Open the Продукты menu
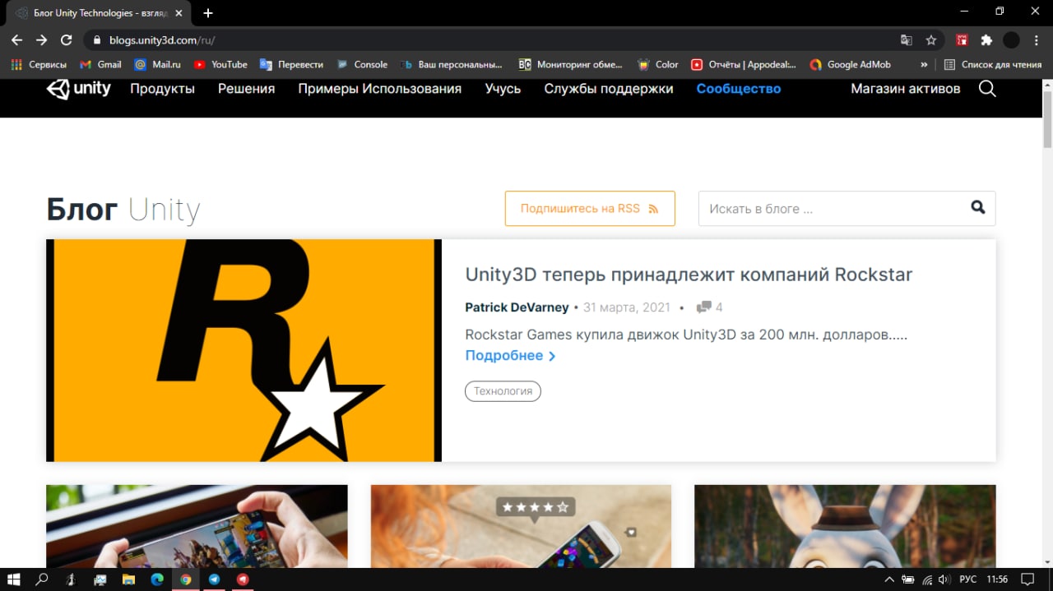 point(162,89)
